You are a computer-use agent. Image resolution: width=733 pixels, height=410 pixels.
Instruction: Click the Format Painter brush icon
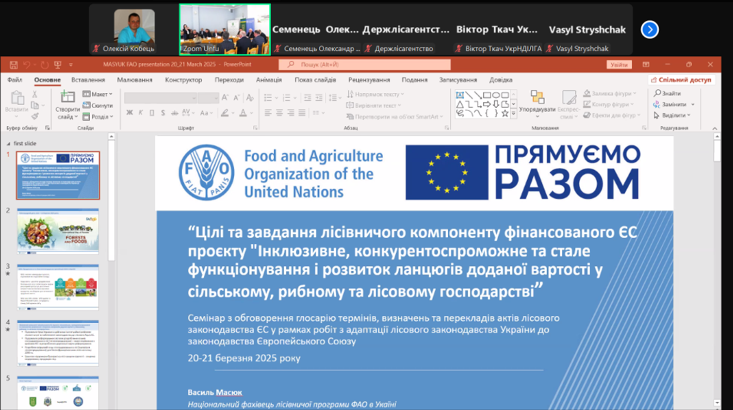(35, 116)
